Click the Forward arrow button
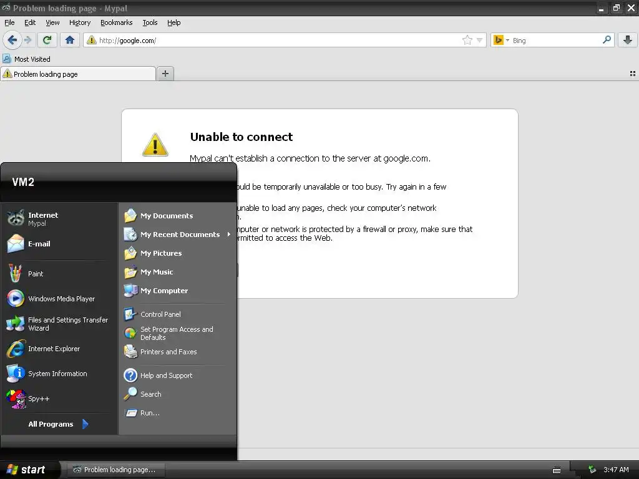 (x=27, y=40)
